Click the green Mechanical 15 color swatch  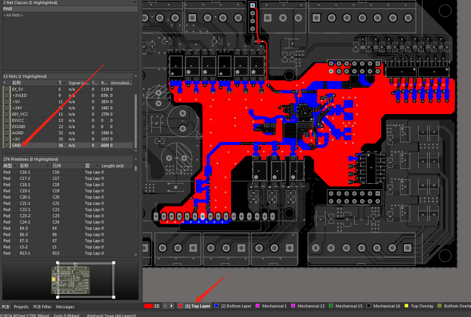point(331,306)
